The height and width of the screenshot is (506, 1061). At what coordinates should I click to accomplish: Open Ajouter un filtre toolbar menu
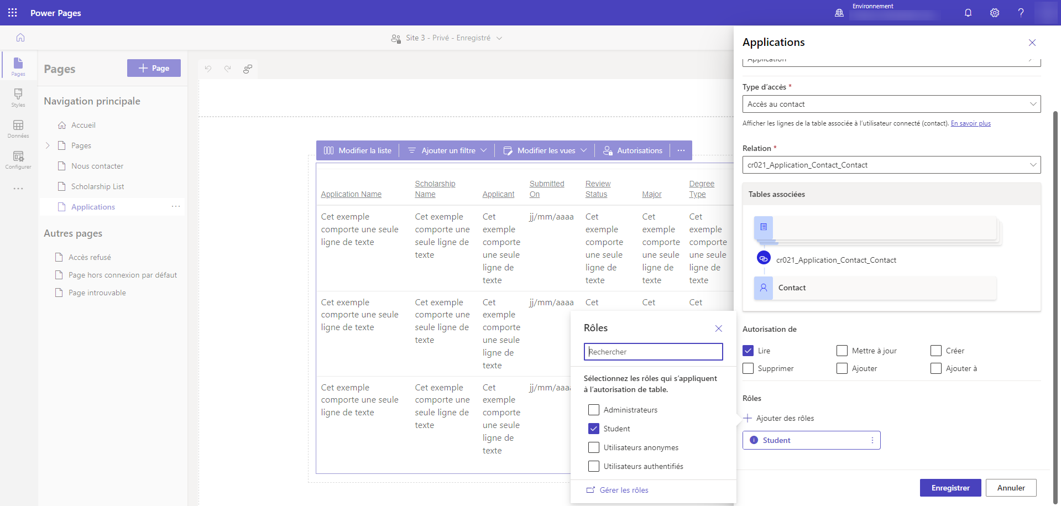(x=448, y=150)
